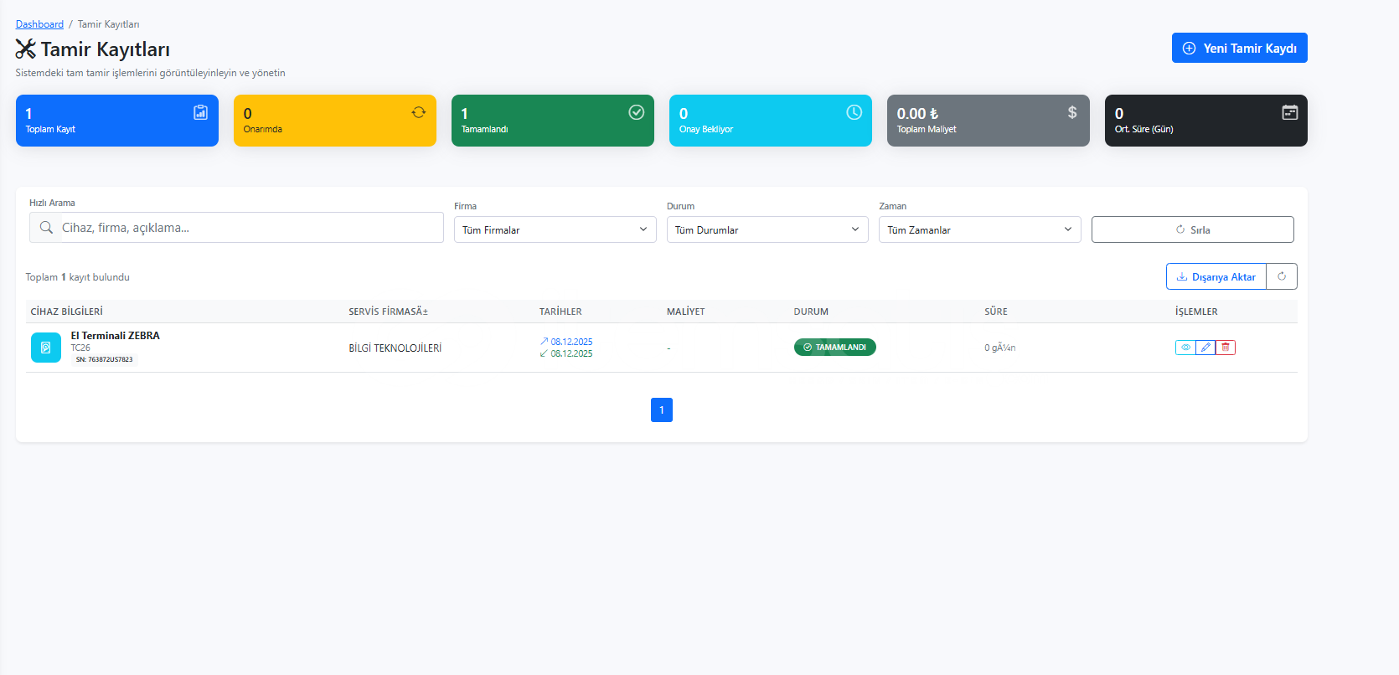
Task: Click the dollar icon on Toplam Maliyet card
Action: point(1072,112)
